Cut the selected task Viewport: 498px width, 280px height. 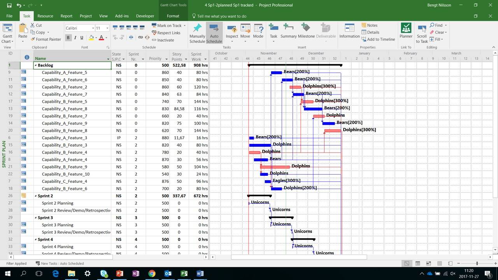(x=36, y=25)
